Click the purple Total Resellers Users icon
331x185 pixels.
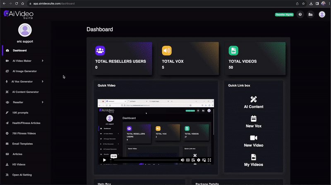tap(100, 50)
